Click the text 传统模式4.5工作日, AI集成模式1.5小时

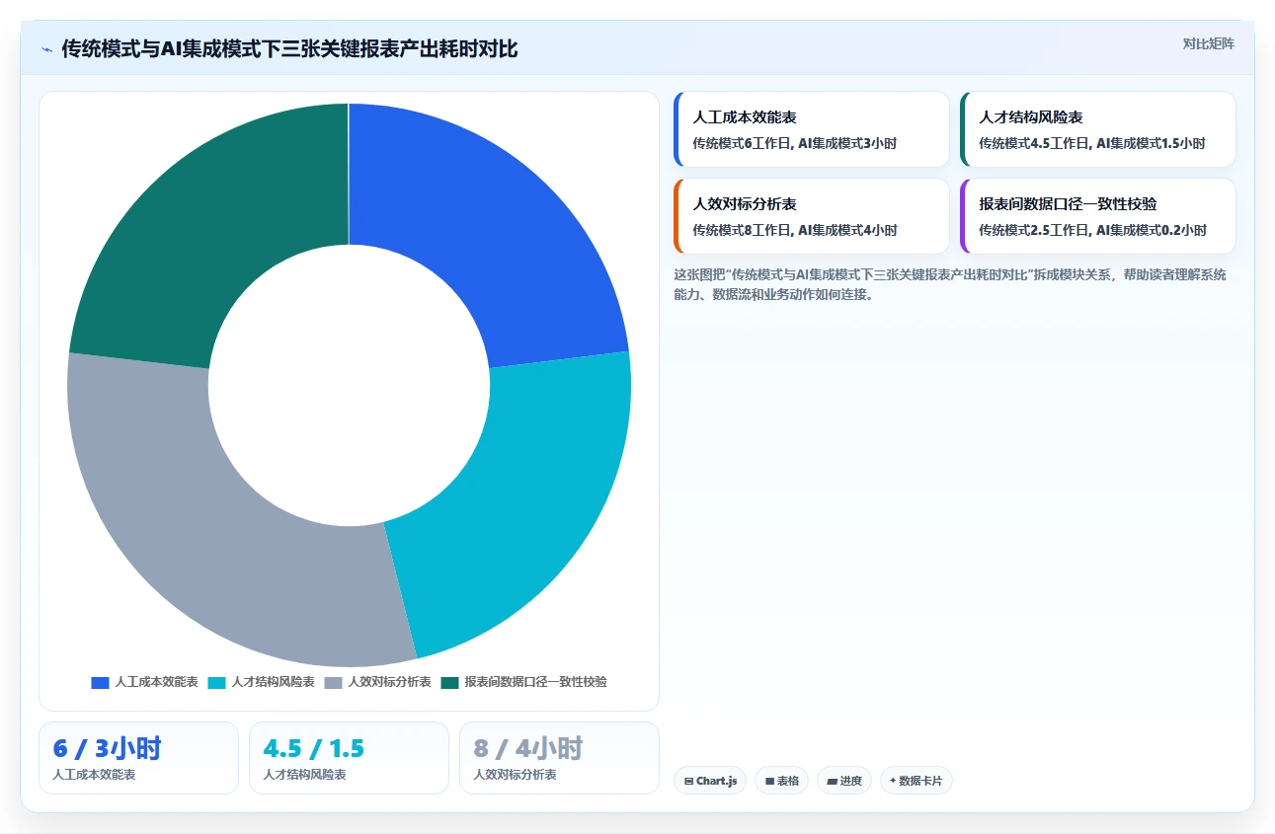tap(1092, 143)
